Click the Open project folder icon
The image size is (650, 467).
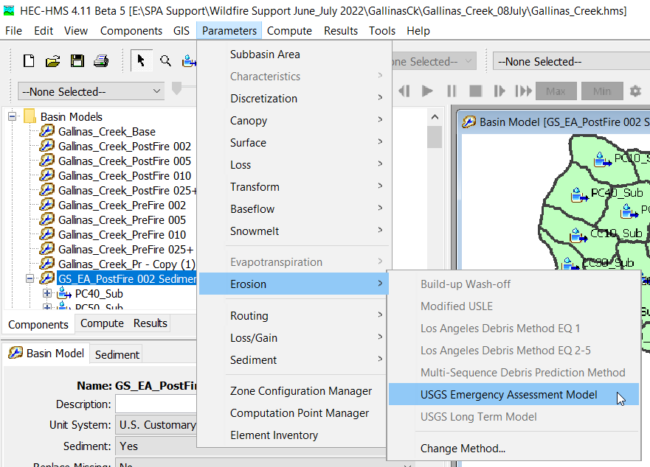(x=52, y=61)
